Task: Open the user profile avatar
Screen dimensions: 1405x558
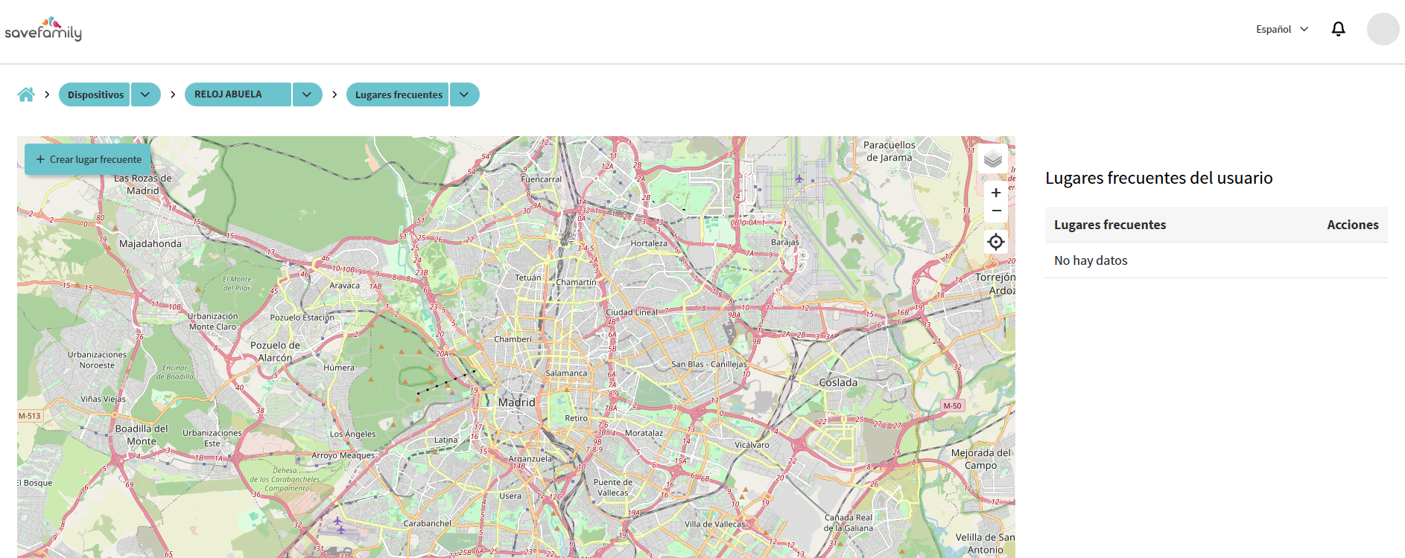Action: click(x=1383, y=29)
